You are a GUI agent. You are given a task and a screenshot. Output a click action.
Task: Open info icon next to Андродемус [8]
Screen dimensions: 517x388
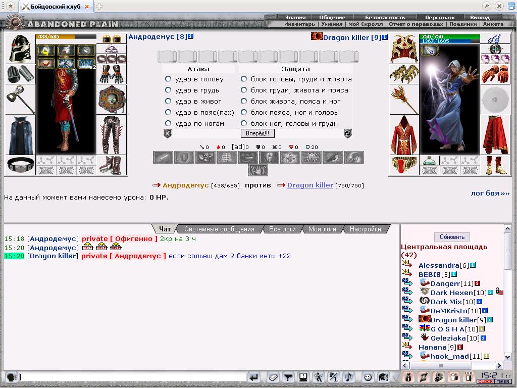190,36
